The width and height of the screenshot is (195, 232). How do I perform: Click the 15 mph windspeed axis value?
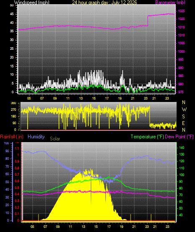(x=12, y=66)
